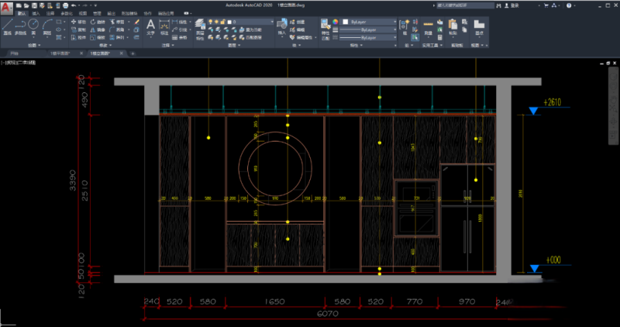This screenshot has width=620, height=327.
Task: Activate the Text (文字) tool
Action: pos(151,26)
